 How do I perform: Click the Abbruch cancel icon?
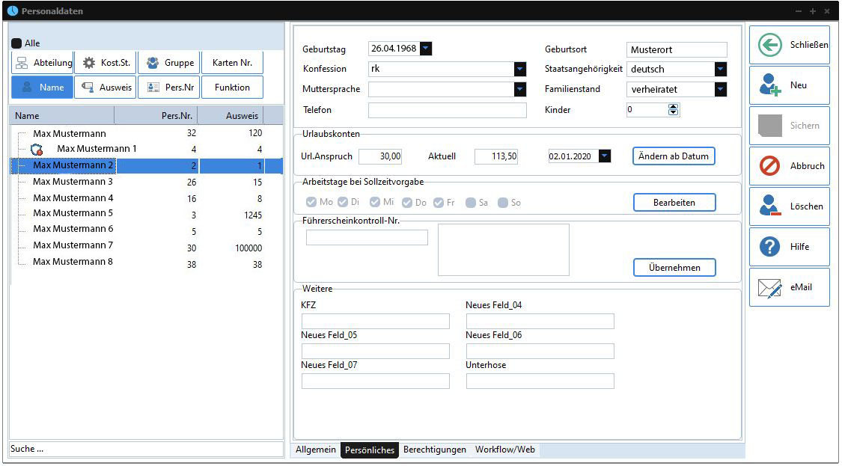[769, 166]
